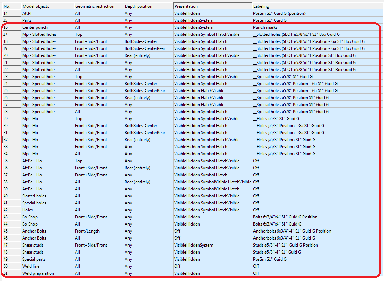The image size is (384, 281).
Task: Click Studs ø5/8"x4" S1" Guid G label in row 48
Action: point(317,252)
